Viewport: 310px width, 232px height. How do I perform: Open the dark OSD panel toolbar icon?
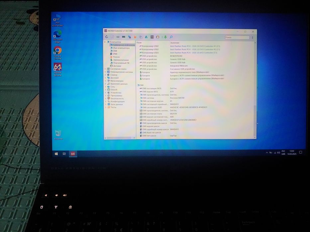(152, 37)
